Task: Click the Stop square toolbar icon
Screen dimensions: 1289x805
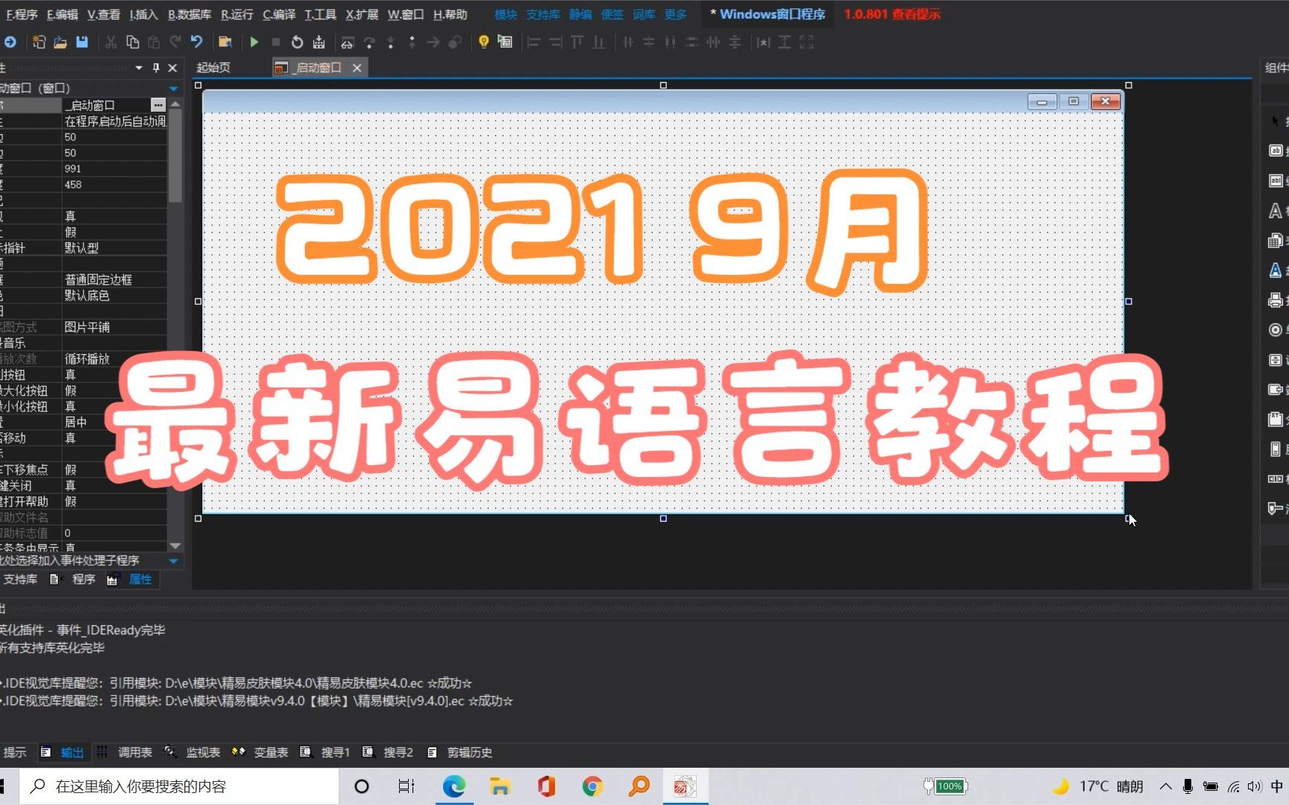Action: [275, 42]
